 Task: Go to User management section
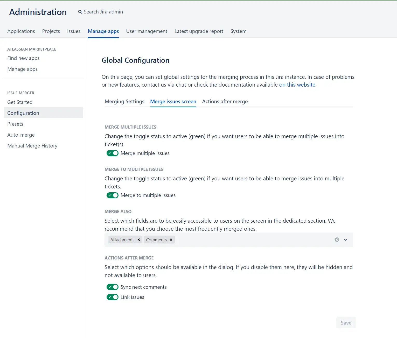(x=147, y=31)
